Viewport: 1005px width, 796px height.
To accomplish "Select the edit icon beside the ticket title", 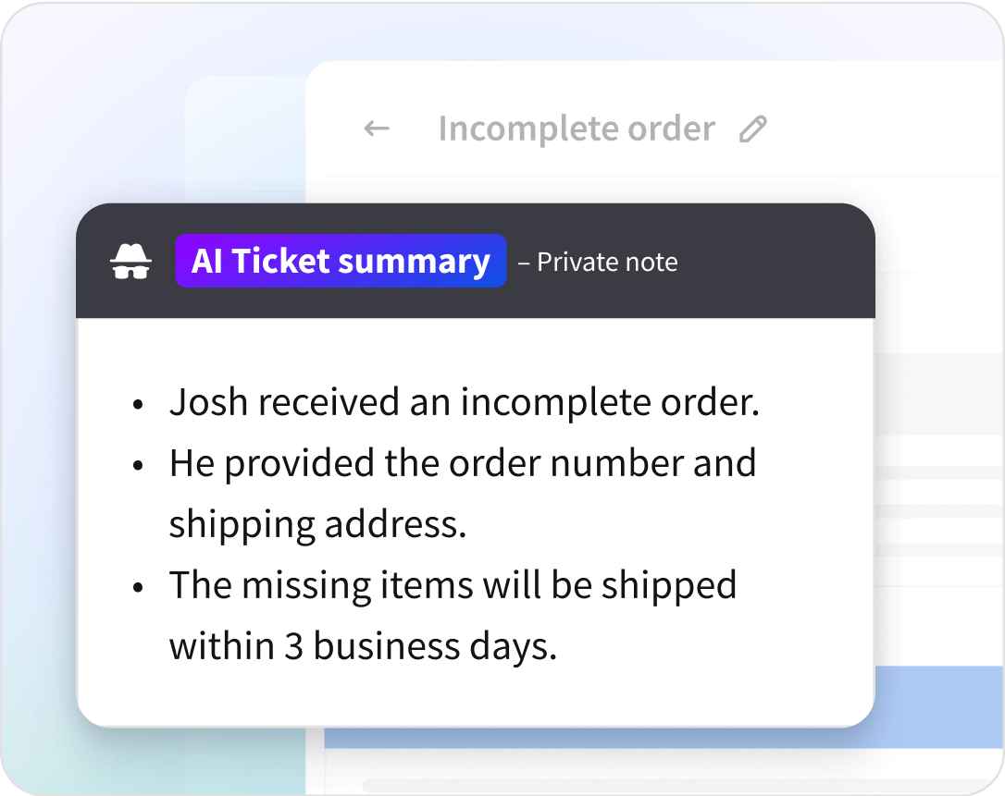I will [753, 129].
